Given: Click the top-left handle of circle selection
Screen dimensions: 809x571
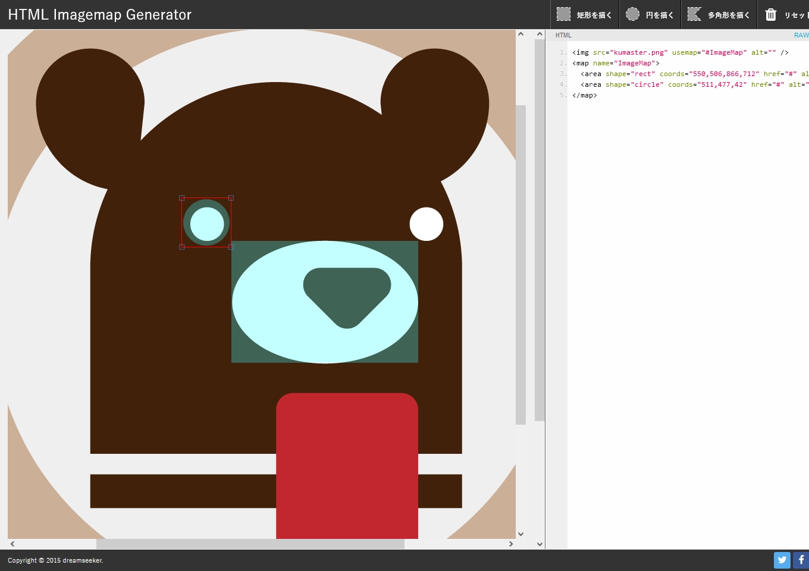Looking at the screenshot, I should tap(182, 198).
